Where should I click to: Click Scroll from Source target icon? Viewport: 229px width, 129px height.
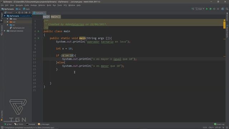tap(19, 13)
